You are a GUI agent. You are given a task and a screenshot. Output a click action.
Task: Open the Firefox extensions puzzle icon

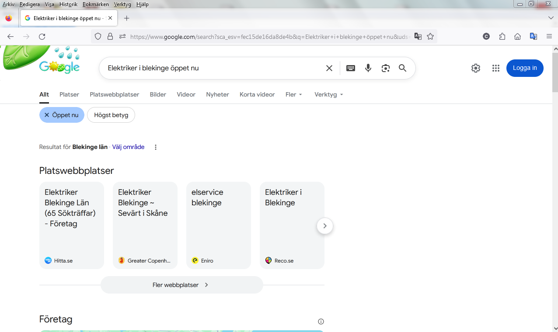[x=502, y=37]
